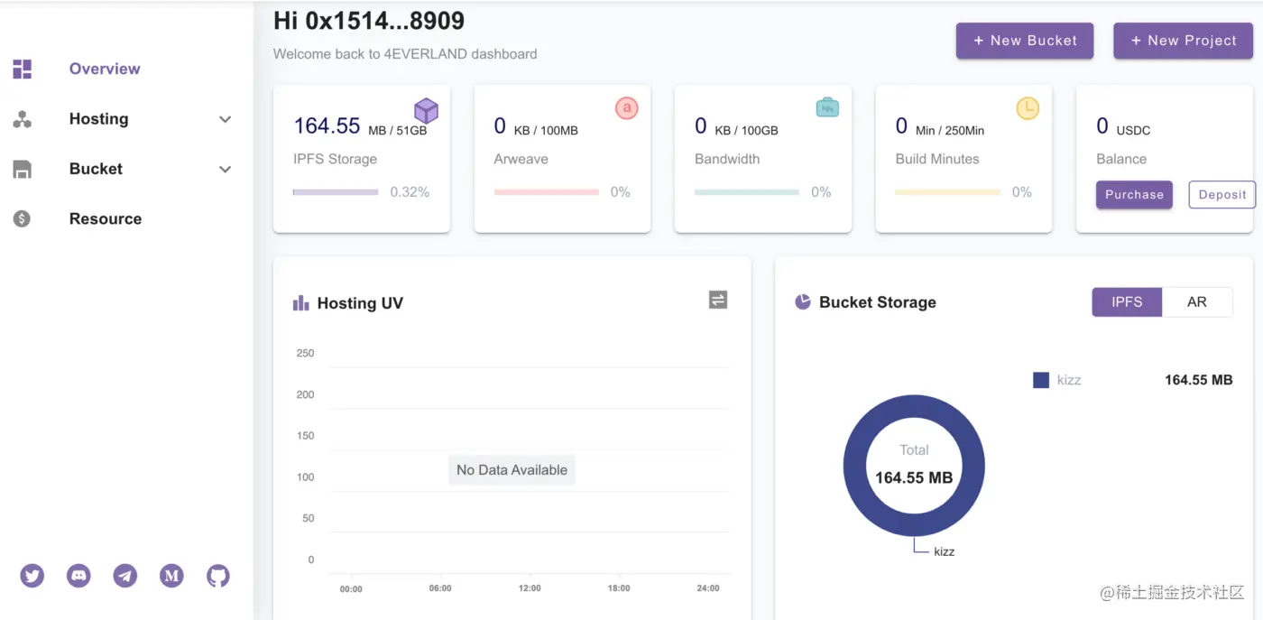Open the Hosting sidebar section
The width and height of the screenshot is (1263, 620).
tap(98, 119)
